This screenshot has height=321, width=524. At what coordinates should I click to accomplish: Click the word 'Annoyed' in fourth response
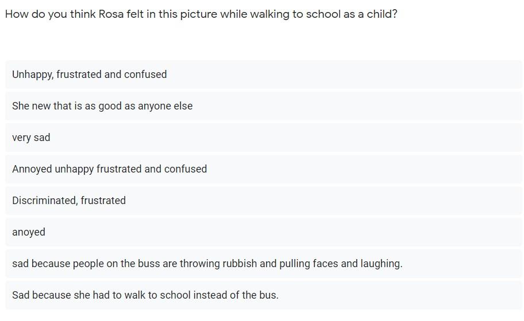(x=32, y=169)
